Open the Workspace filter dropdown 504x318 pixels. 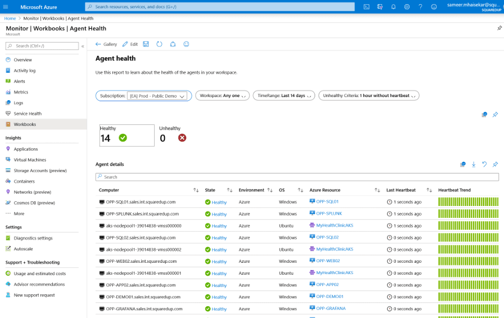pyautogui.click(x=223, y=96)
